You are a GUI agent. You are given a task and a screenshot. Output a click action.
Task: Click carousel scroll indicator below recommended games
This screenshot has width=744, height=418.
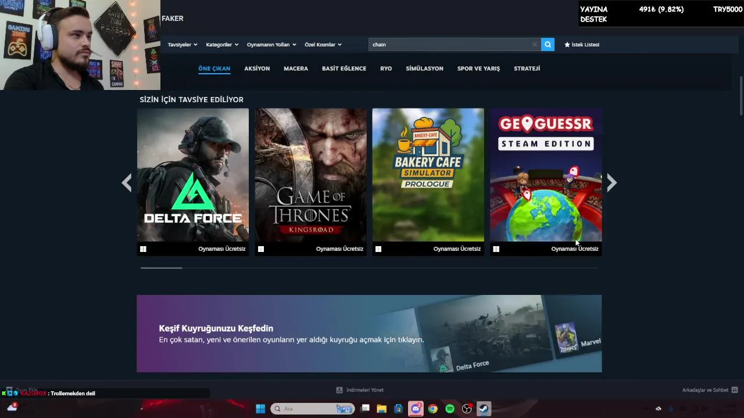point(162,268)
